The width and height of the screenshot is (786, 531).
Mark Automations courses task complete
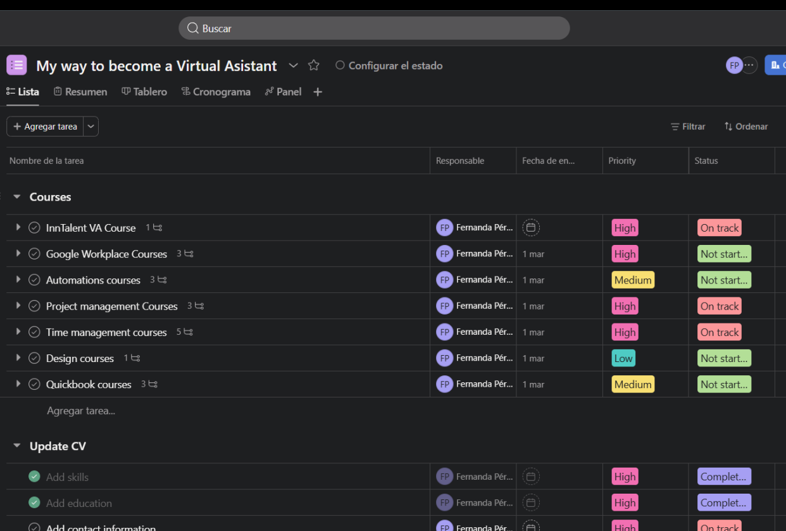34,280
